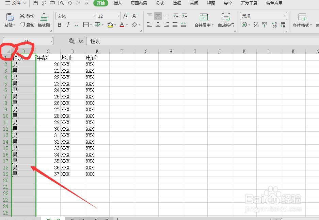Click the 粘贴 paste clipboard icon

pos(10,17)
